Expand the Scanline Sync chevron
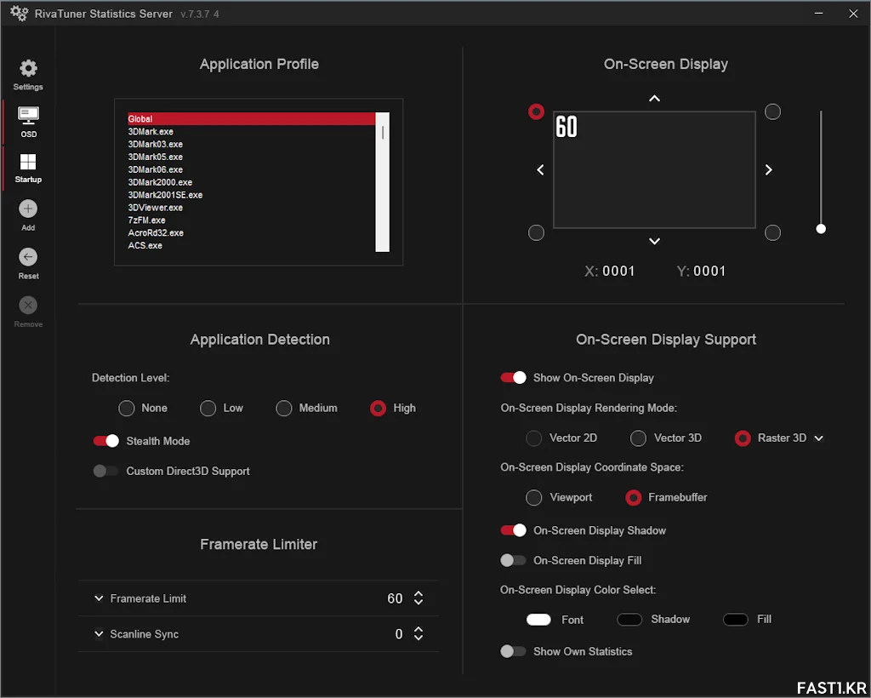Image resolution: width=871 pixels, height=698 pixels. pos(99,633)
